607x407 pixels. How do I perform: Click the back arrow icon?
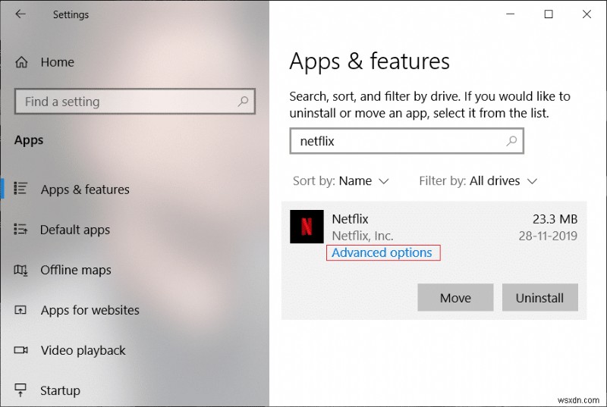pos(20,14)
